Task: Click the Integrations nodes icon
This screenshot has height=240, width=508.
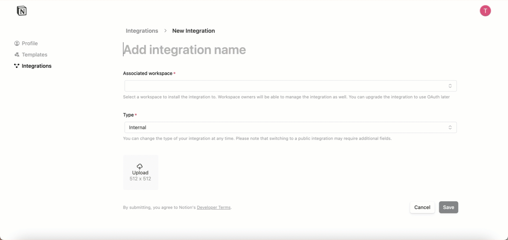Action: [17, 66]
